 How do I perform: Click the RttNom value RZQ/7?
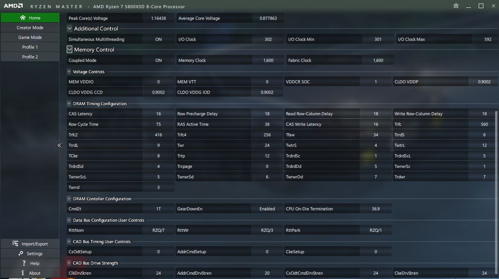tap(159, 230)
